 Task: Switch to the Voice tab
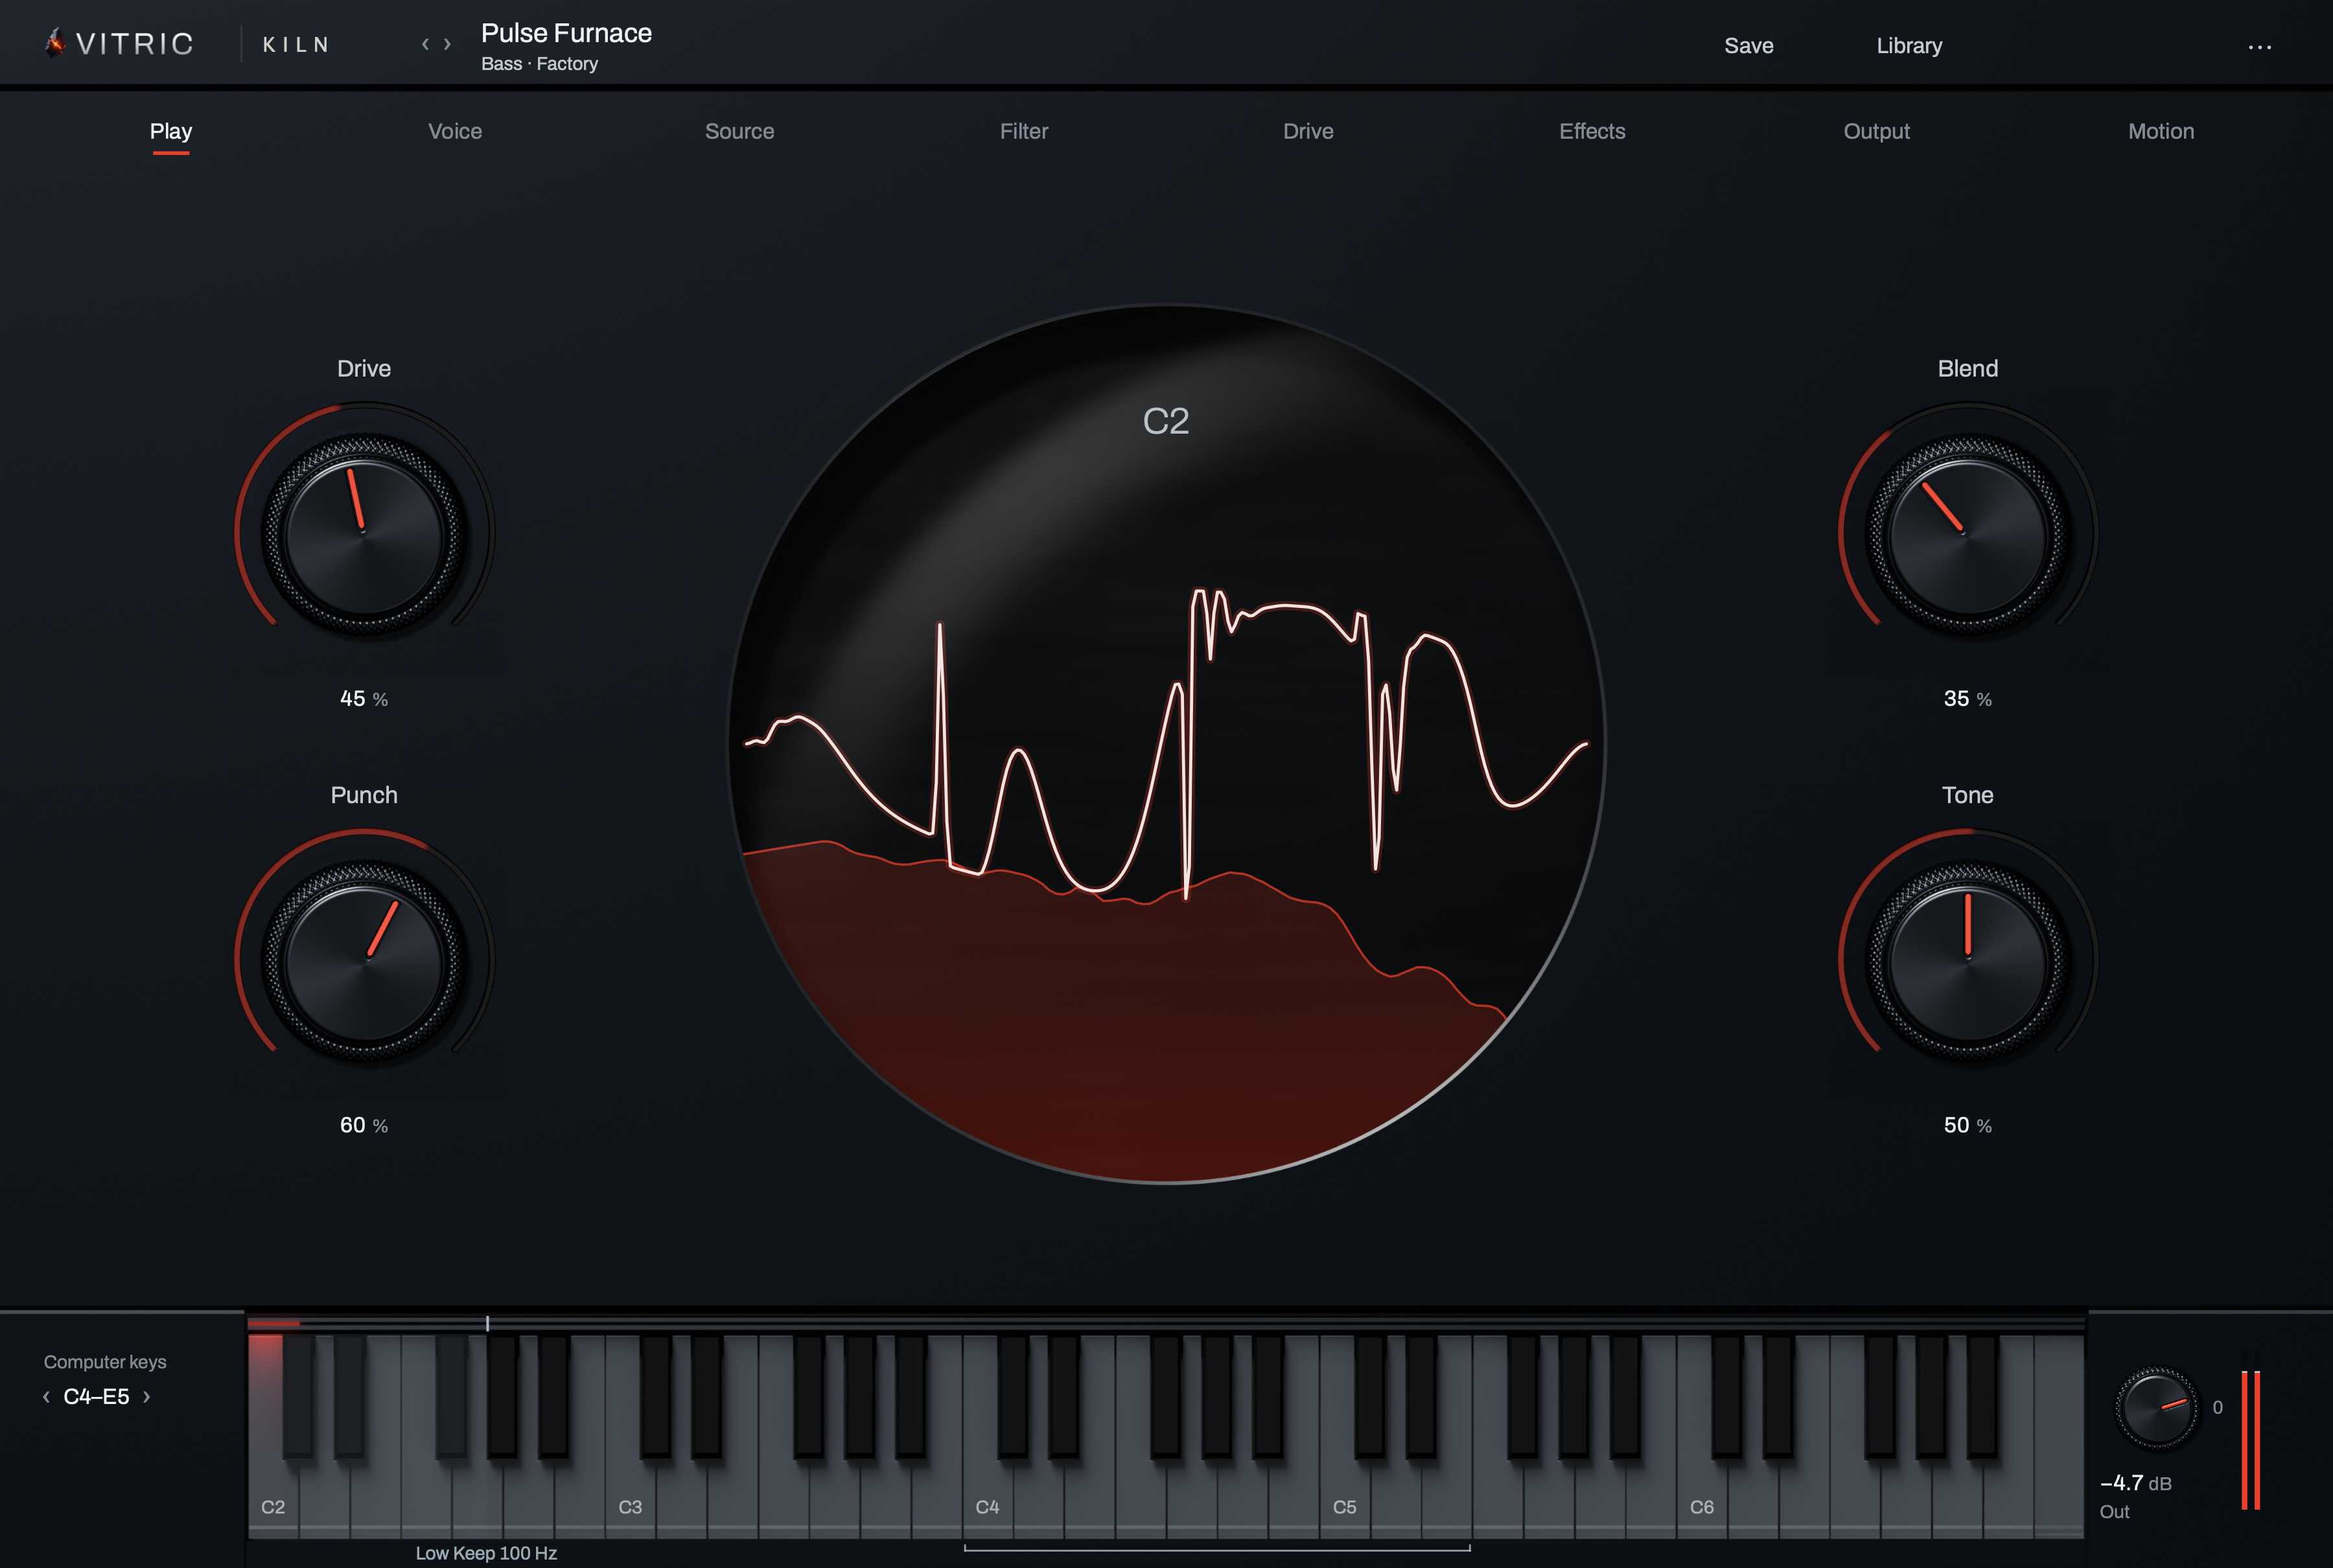[455, 131]
